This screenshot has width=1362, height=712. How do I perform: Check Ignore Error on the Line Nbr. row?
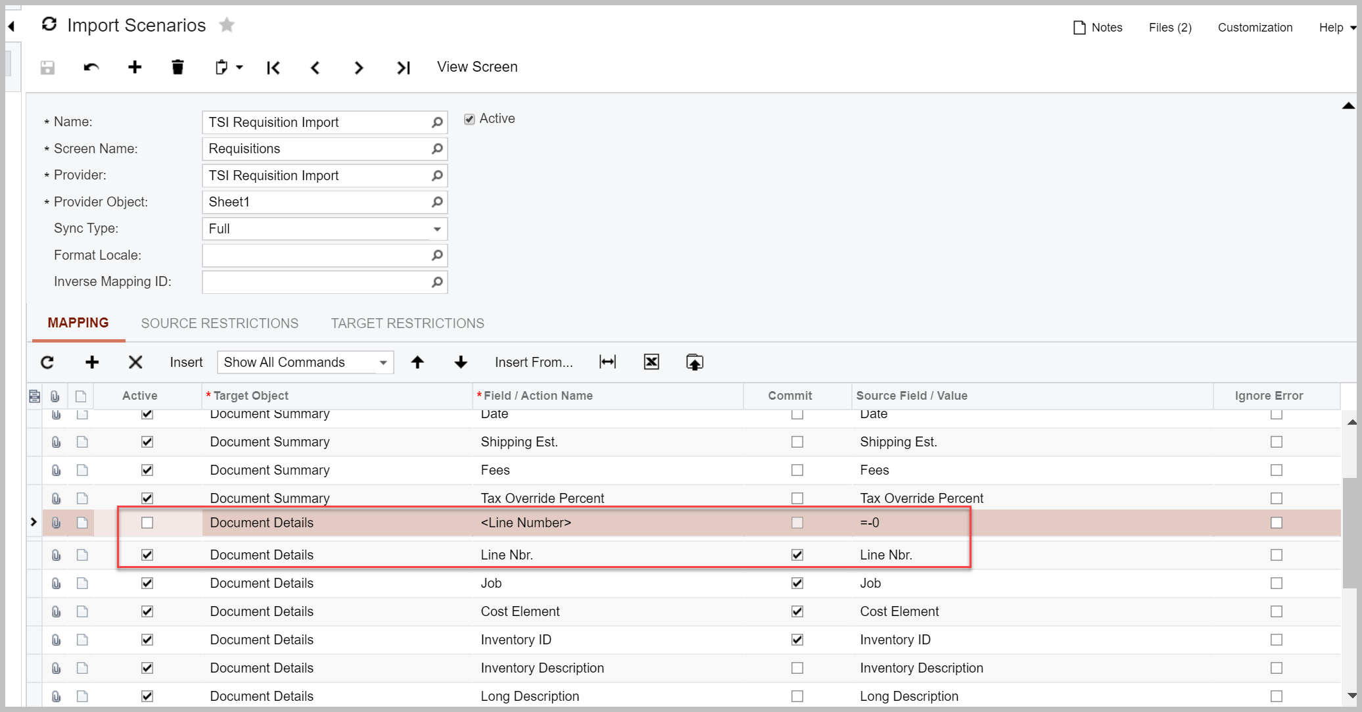(1276, 554)
